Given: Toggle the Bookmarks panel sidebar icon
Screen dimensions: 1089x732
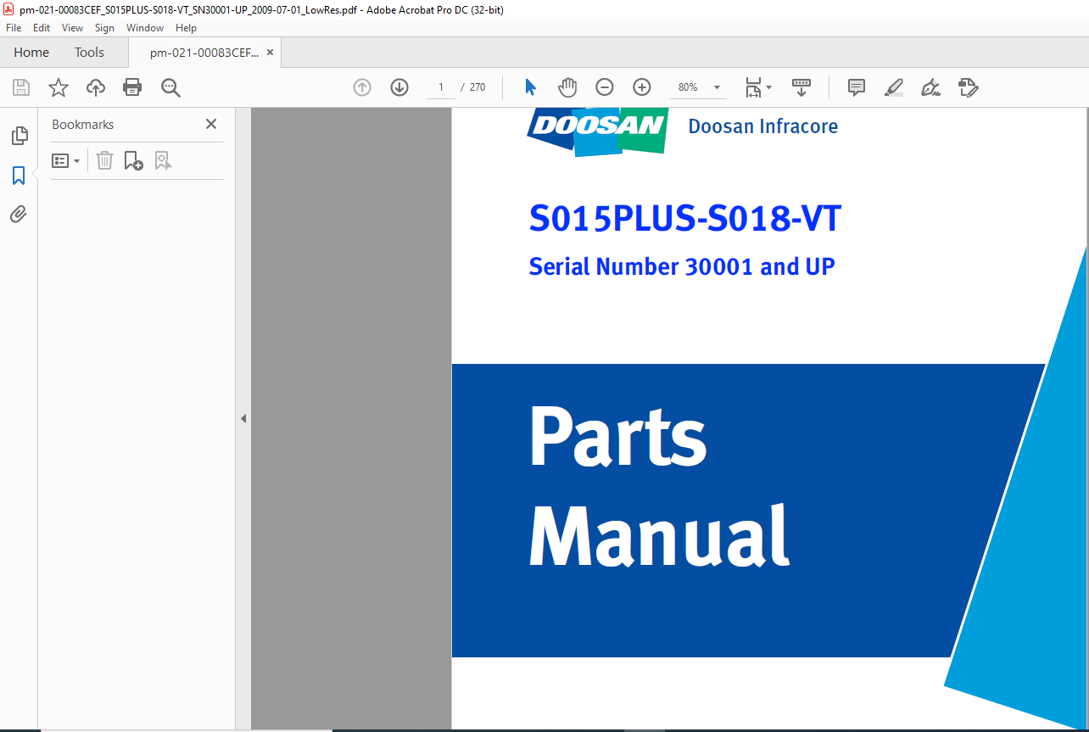Looking at the screenshot, I should click(19, 176).
